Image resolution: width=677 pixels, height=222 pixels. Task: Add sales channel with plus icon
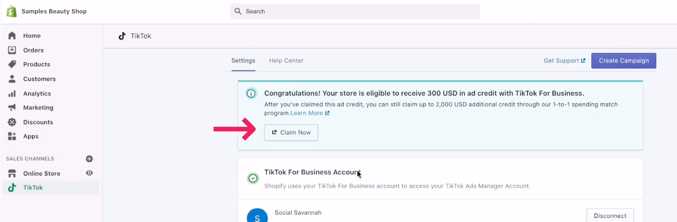coord(89,159)
